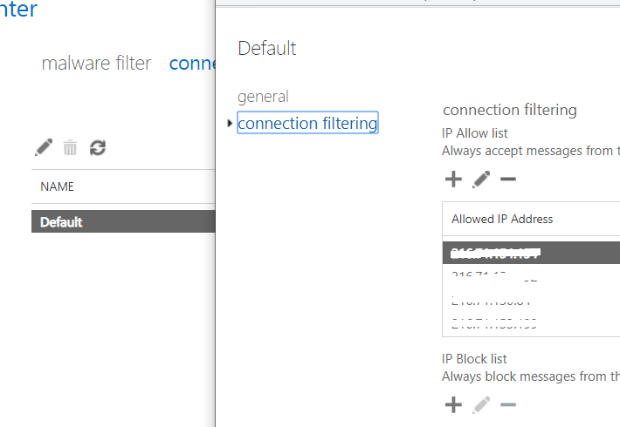This screenshot has width=620, height=427.
Task: Open the connection filtering section
Action: pos(307,124)
